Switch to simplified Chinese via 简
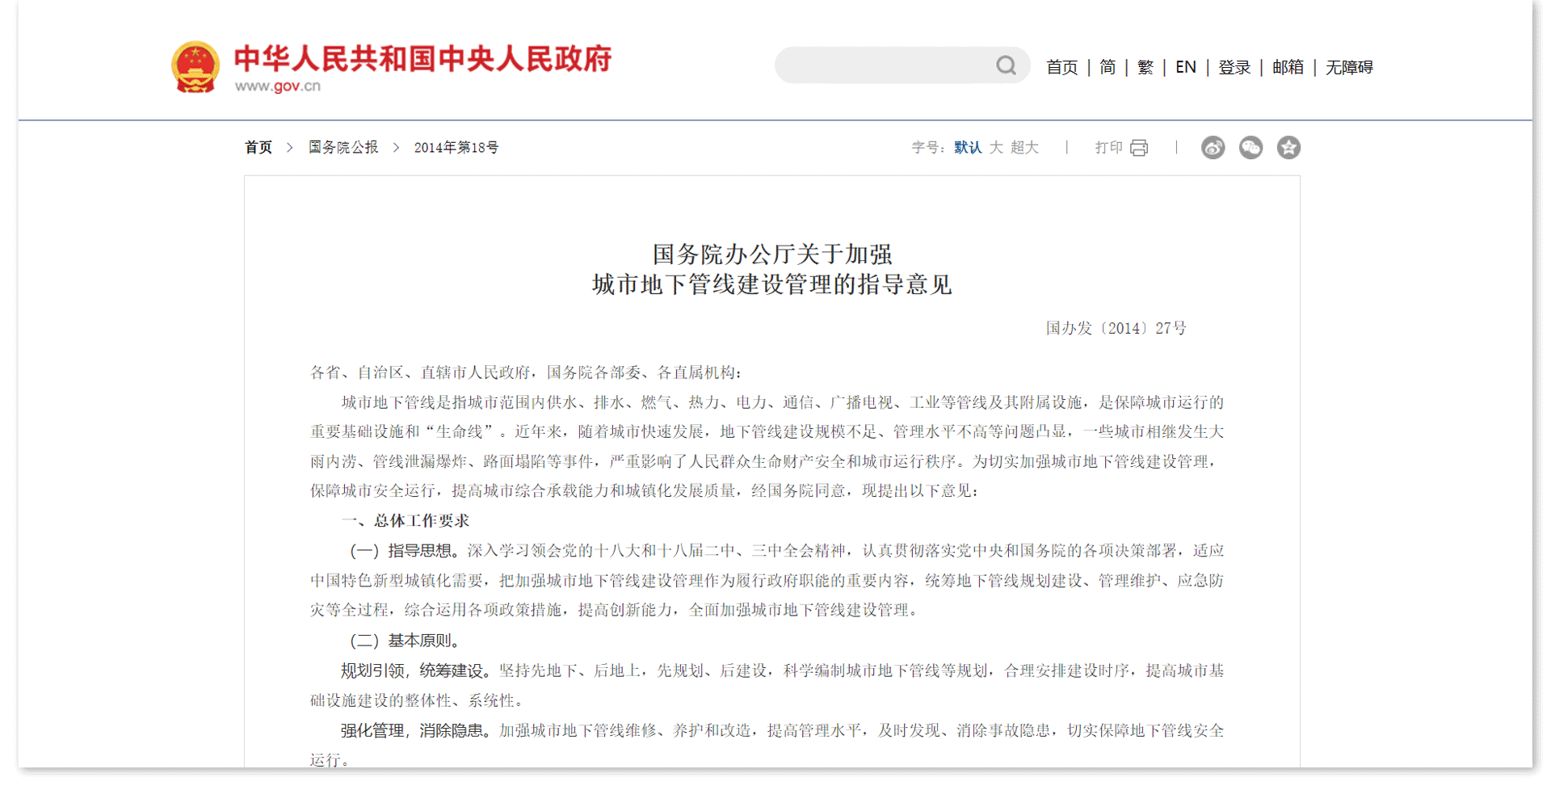 [1107, 67]
